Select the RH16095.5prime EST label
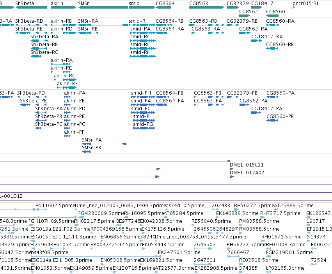This screenshot has height=274, width=332. point(144,213)
